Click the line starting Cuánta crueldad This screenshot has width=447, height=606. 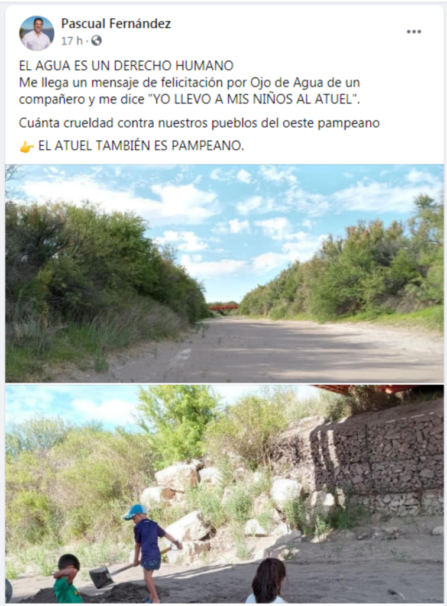199,123
